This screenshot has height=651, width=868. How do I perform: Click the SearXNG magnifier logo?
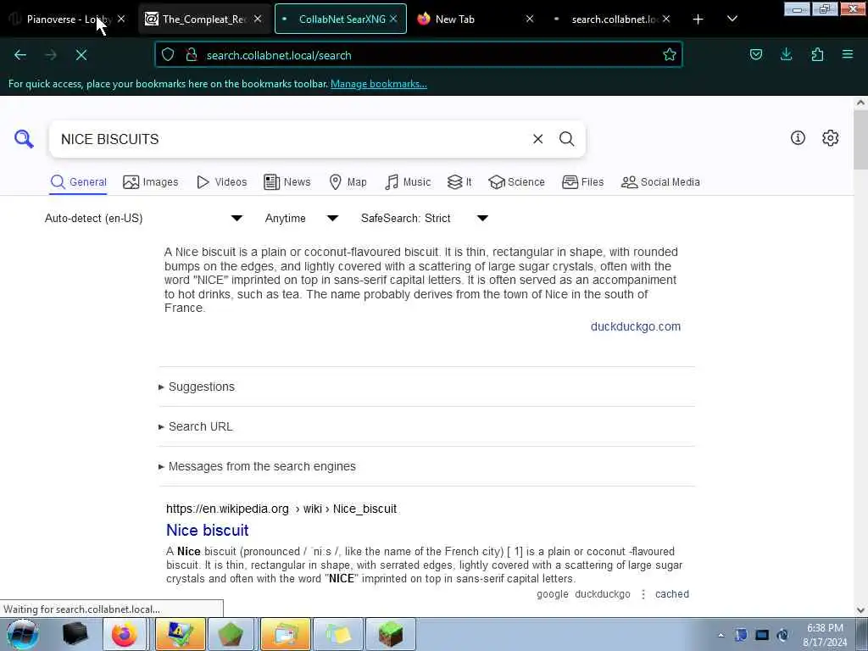[x=24, y=139]
